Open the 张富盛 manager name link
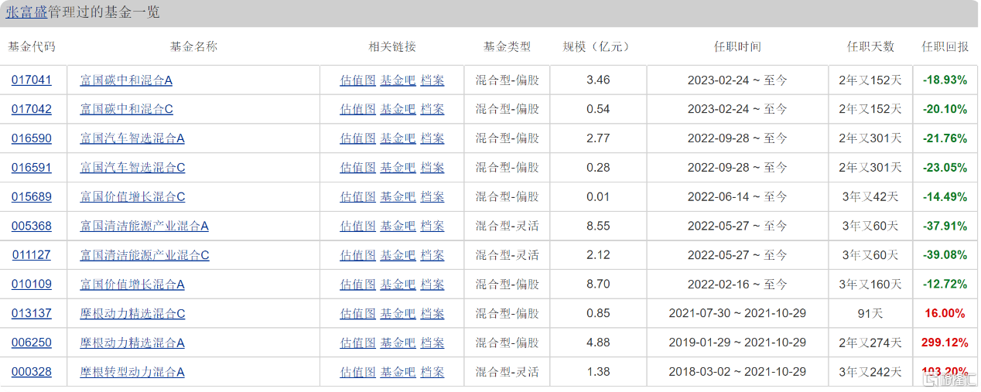This screenshot has width=981, height=392. tap(26, 13)
